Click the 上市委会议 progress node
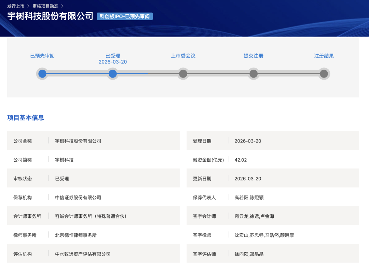The image size is (369, 271). (183, 73)
